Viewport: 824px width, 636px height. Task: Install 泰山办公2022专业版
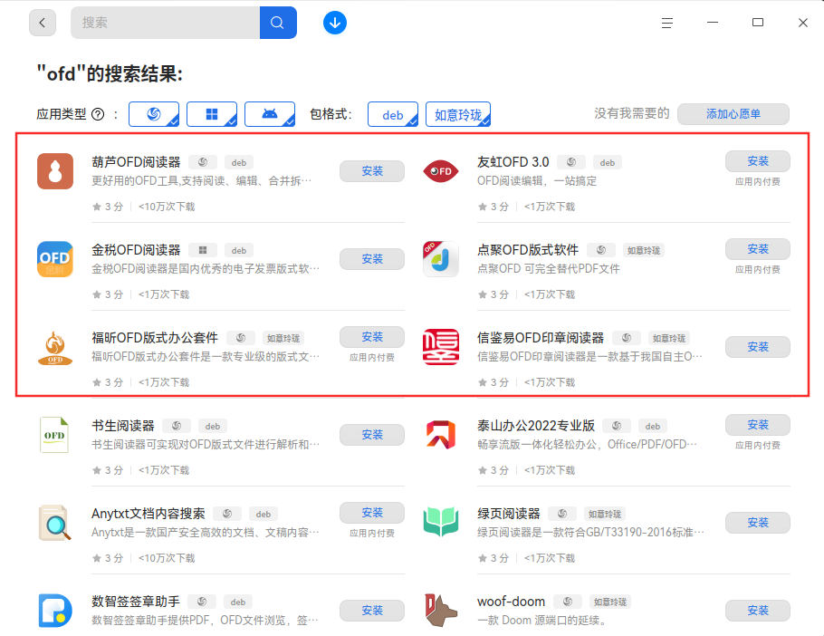click(x=758, y=425)
